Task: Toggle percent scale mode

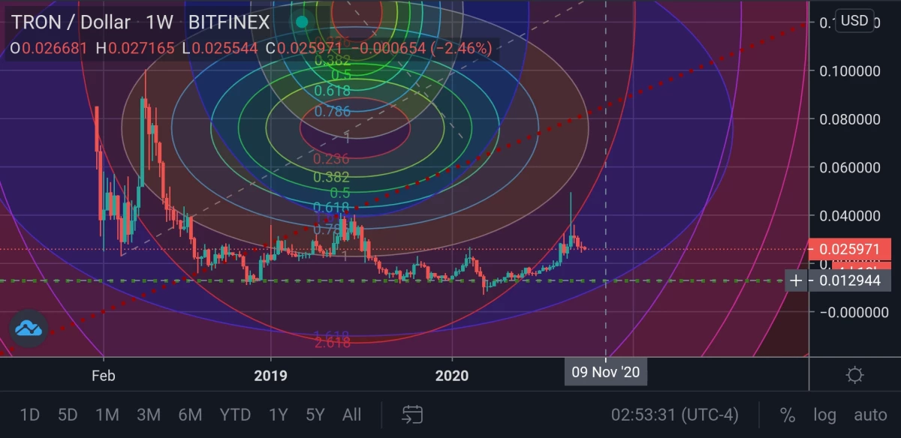Action: pyautogui.click(x=787, y=414)
